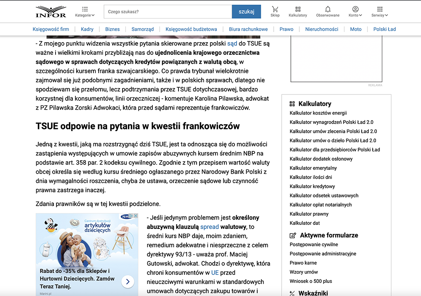Open the Nieruchomości menu item
Viewport: 421px width, 296px height.
click(x=322, y=29)
